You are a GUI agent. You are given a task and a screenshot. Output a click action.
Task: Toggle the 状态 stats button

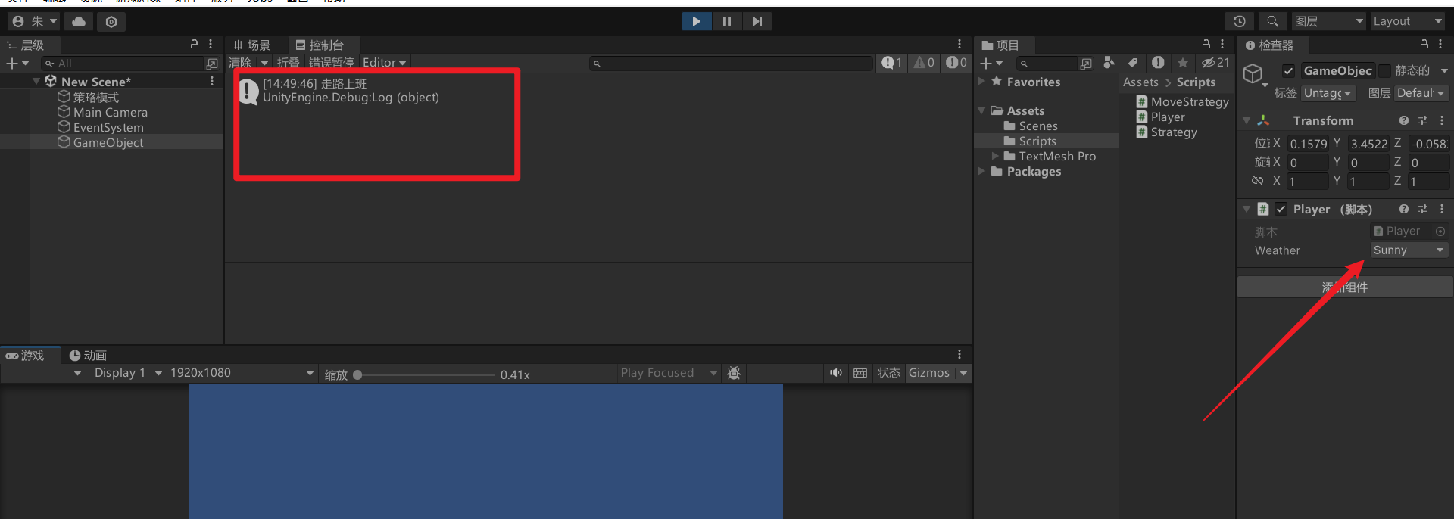pyautogui.click(x=889, y=373)
